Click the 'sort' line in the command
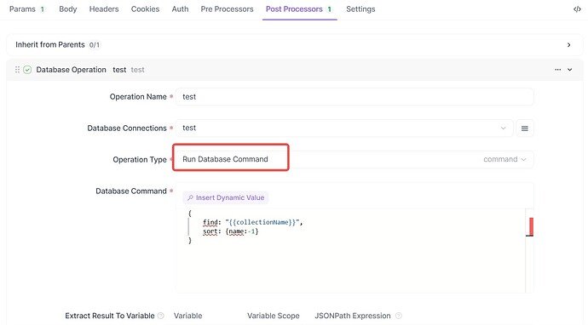 [231, 231]
